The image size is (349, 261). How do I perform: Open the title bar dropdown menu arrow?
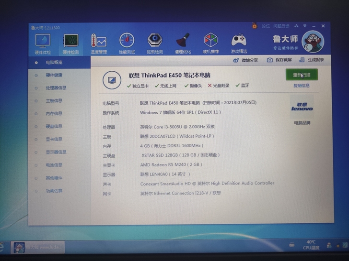pos(305,26)
